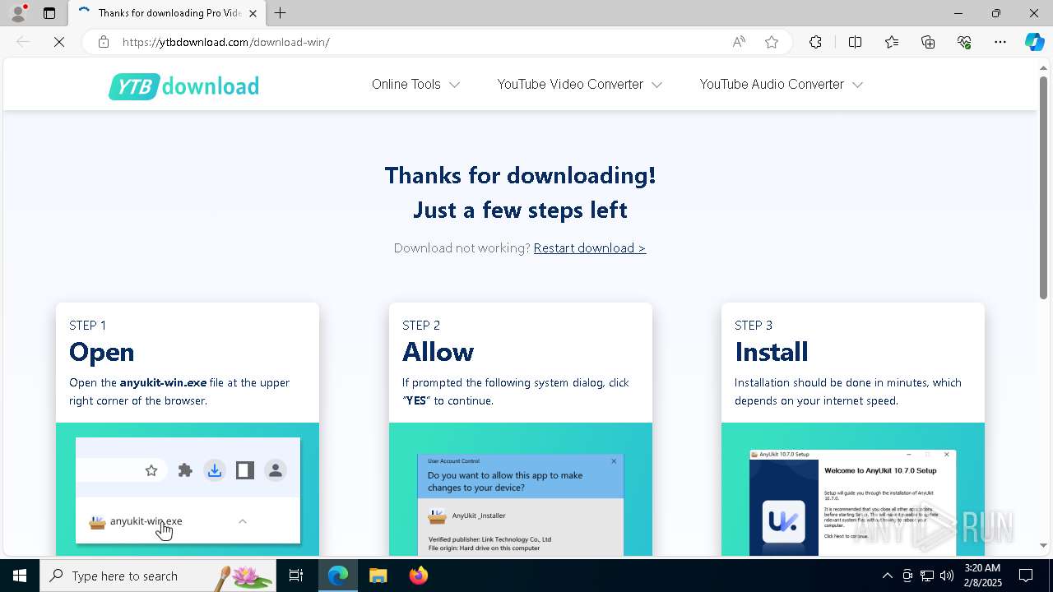This screenshot has height=592, width=1053.
Task: Open the Collections icon
Action: click(928, 42)
